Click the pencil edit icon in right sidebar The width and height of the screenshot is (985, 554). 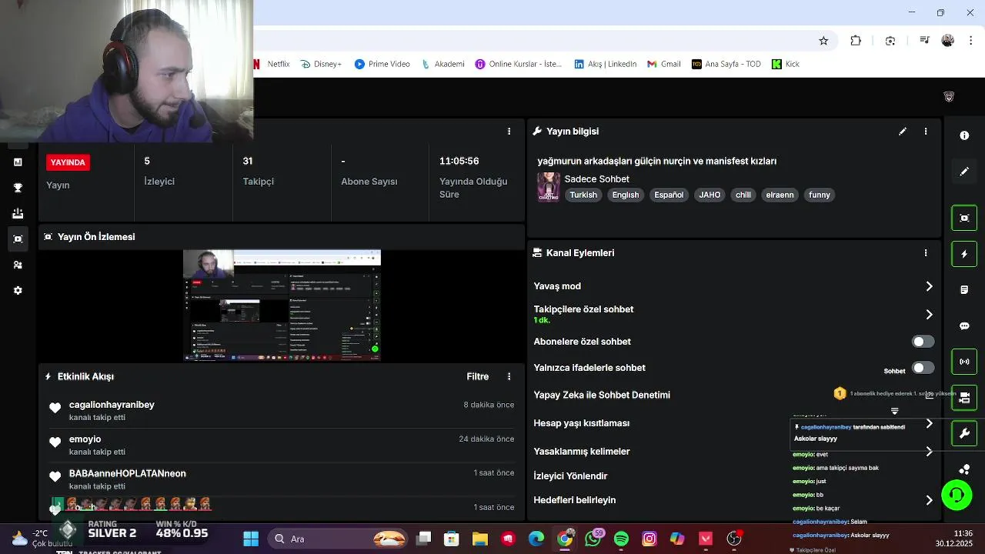(964, 172)
